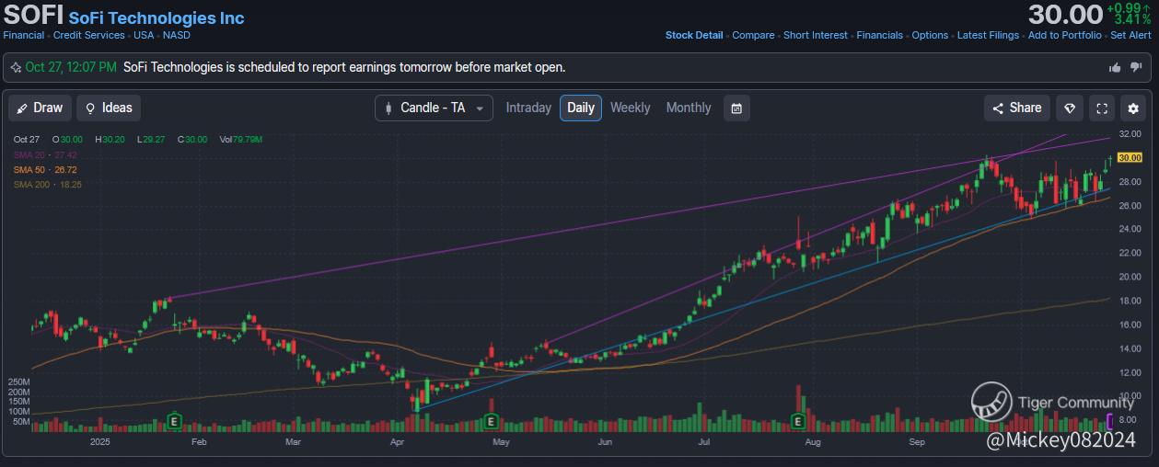Enter fullscreen chart mode

tap(1102, 108)
